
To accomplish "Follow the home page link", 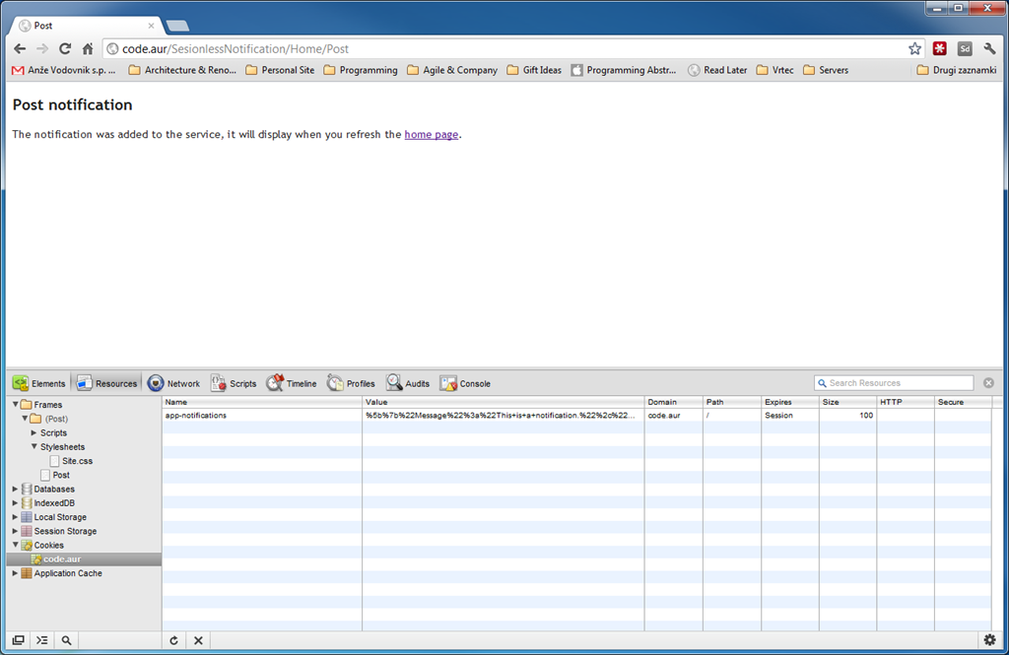I will pyautogui.click(x=432, y=135).
